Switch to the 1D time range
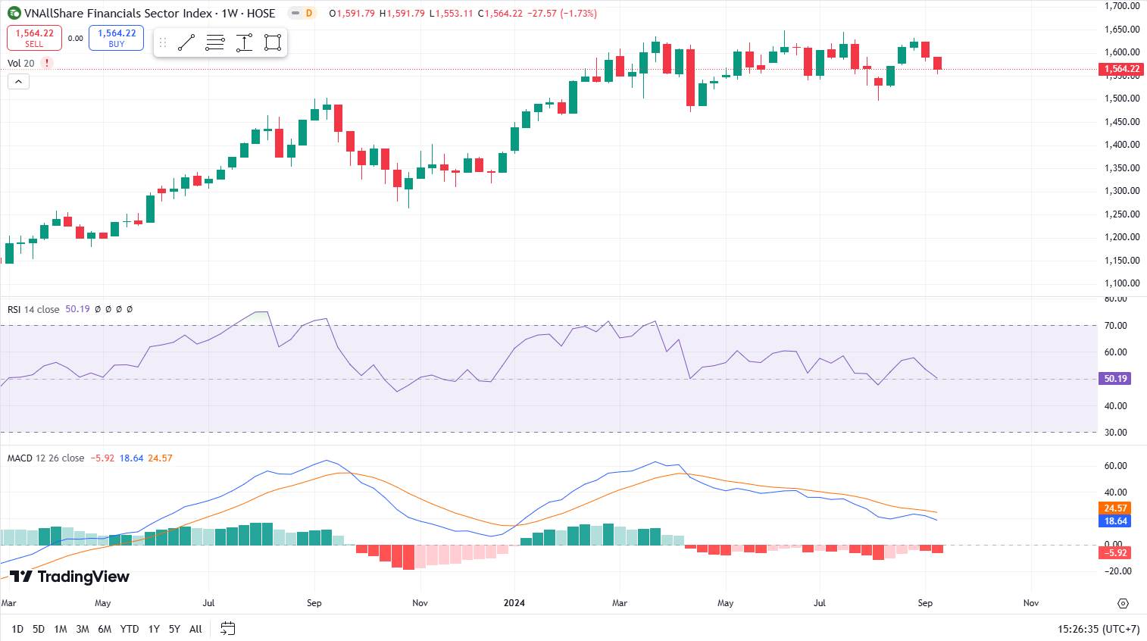 click(17, 629)
